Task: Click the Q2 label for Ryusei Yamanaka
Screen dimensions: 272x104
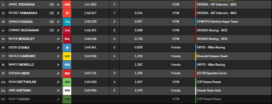Action: tap(52, 13)
